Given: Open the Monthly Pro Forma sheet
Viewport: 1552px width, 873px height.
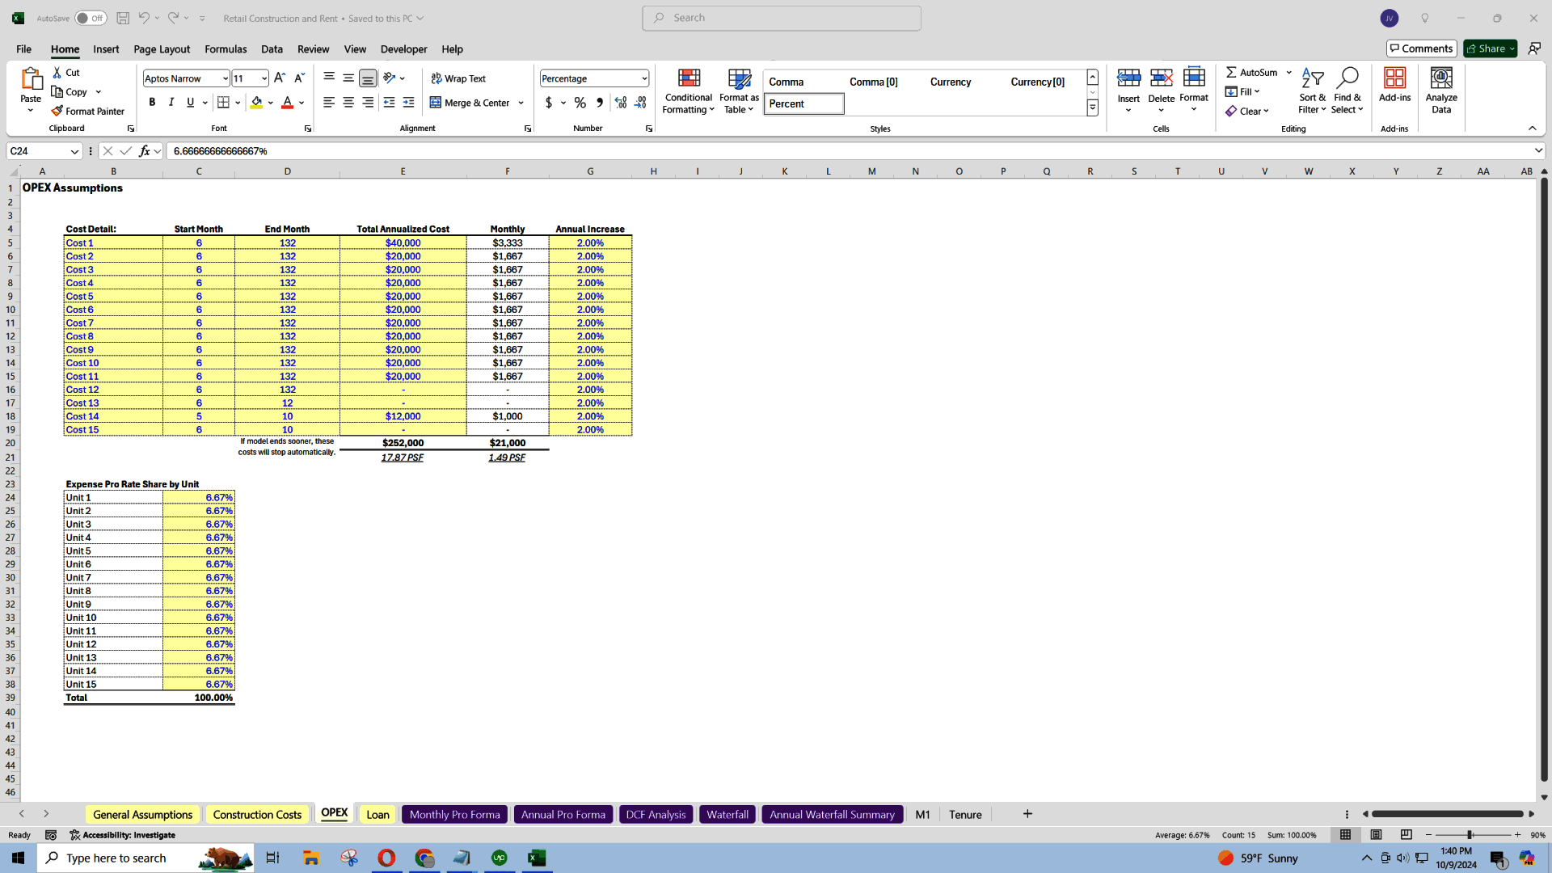Looking at the screenshot, I should coord(454,814).
